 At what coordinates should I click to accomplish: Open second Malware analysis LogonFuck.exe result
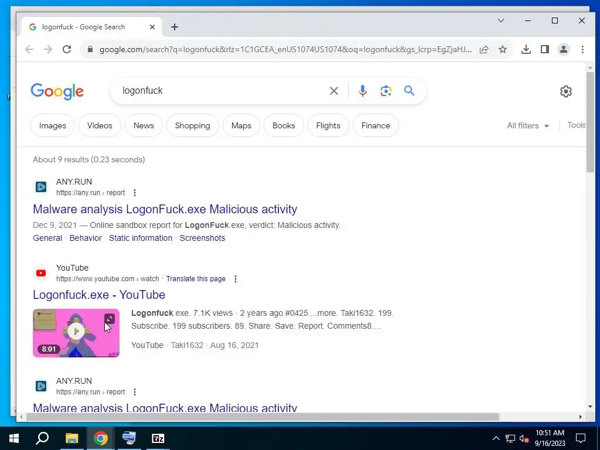[165, 408]
